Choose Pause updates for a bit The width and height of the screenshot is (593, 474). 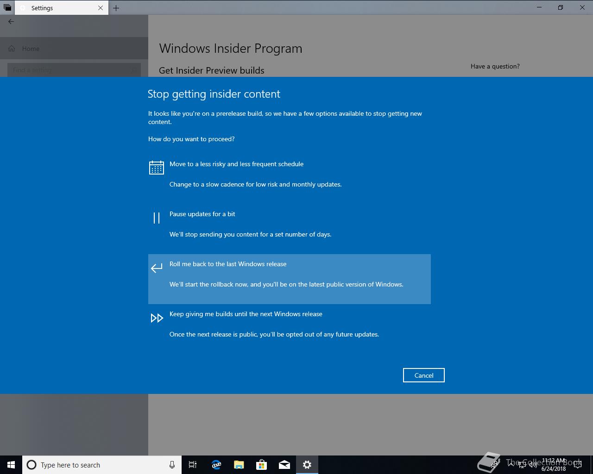(x=290, y=229)
